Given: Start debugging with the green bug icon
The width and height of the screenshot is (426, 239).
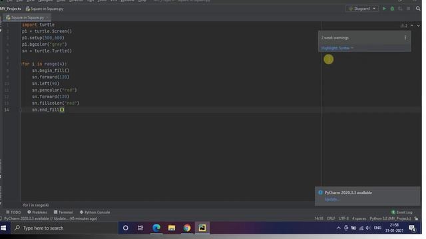Looking at the screenshot, I should [392, 9].
